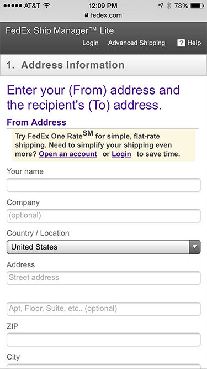Tap the location services arrow icon
The image size is (207, 369).
(161, 6)
